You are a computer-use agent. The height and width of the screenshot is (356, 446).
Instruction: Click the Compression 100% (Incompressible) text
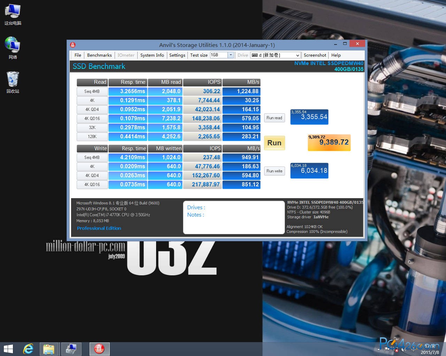pos(317,232)
